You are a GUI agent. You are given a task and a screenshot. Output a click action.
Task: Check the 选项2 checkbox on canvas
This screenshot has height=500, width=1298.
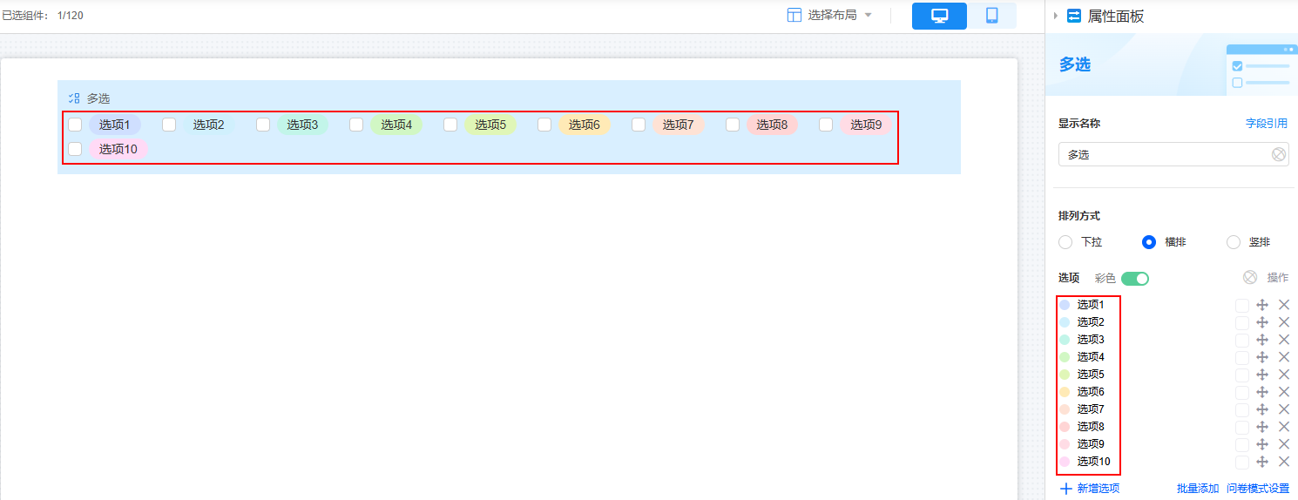[x=169, y=125]
